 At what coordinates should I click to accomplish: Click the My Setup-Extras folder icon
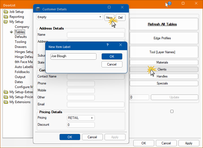(x=6, y=92)
